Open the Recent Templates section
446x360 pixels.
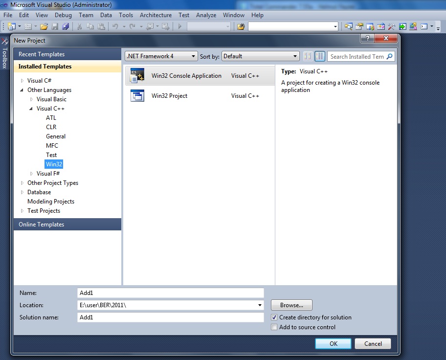[x=67, y=54]
